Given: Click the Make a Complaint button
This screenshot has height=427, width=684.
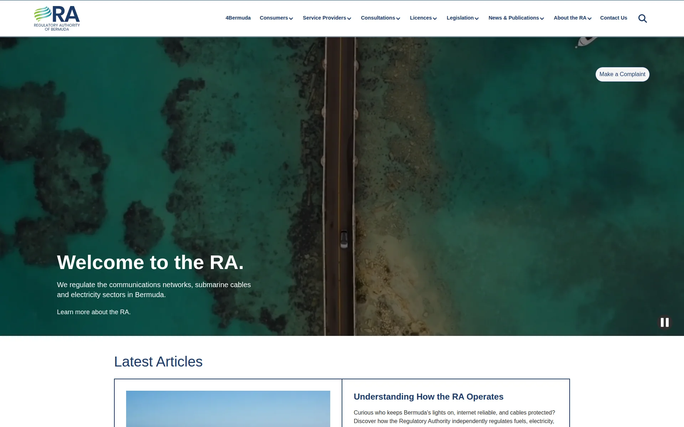Looking at the screenshot, I should (622, 74).
